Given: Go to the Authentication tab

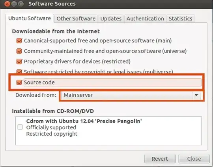Looking at the screenshot, I should click(x=145, y=18).
